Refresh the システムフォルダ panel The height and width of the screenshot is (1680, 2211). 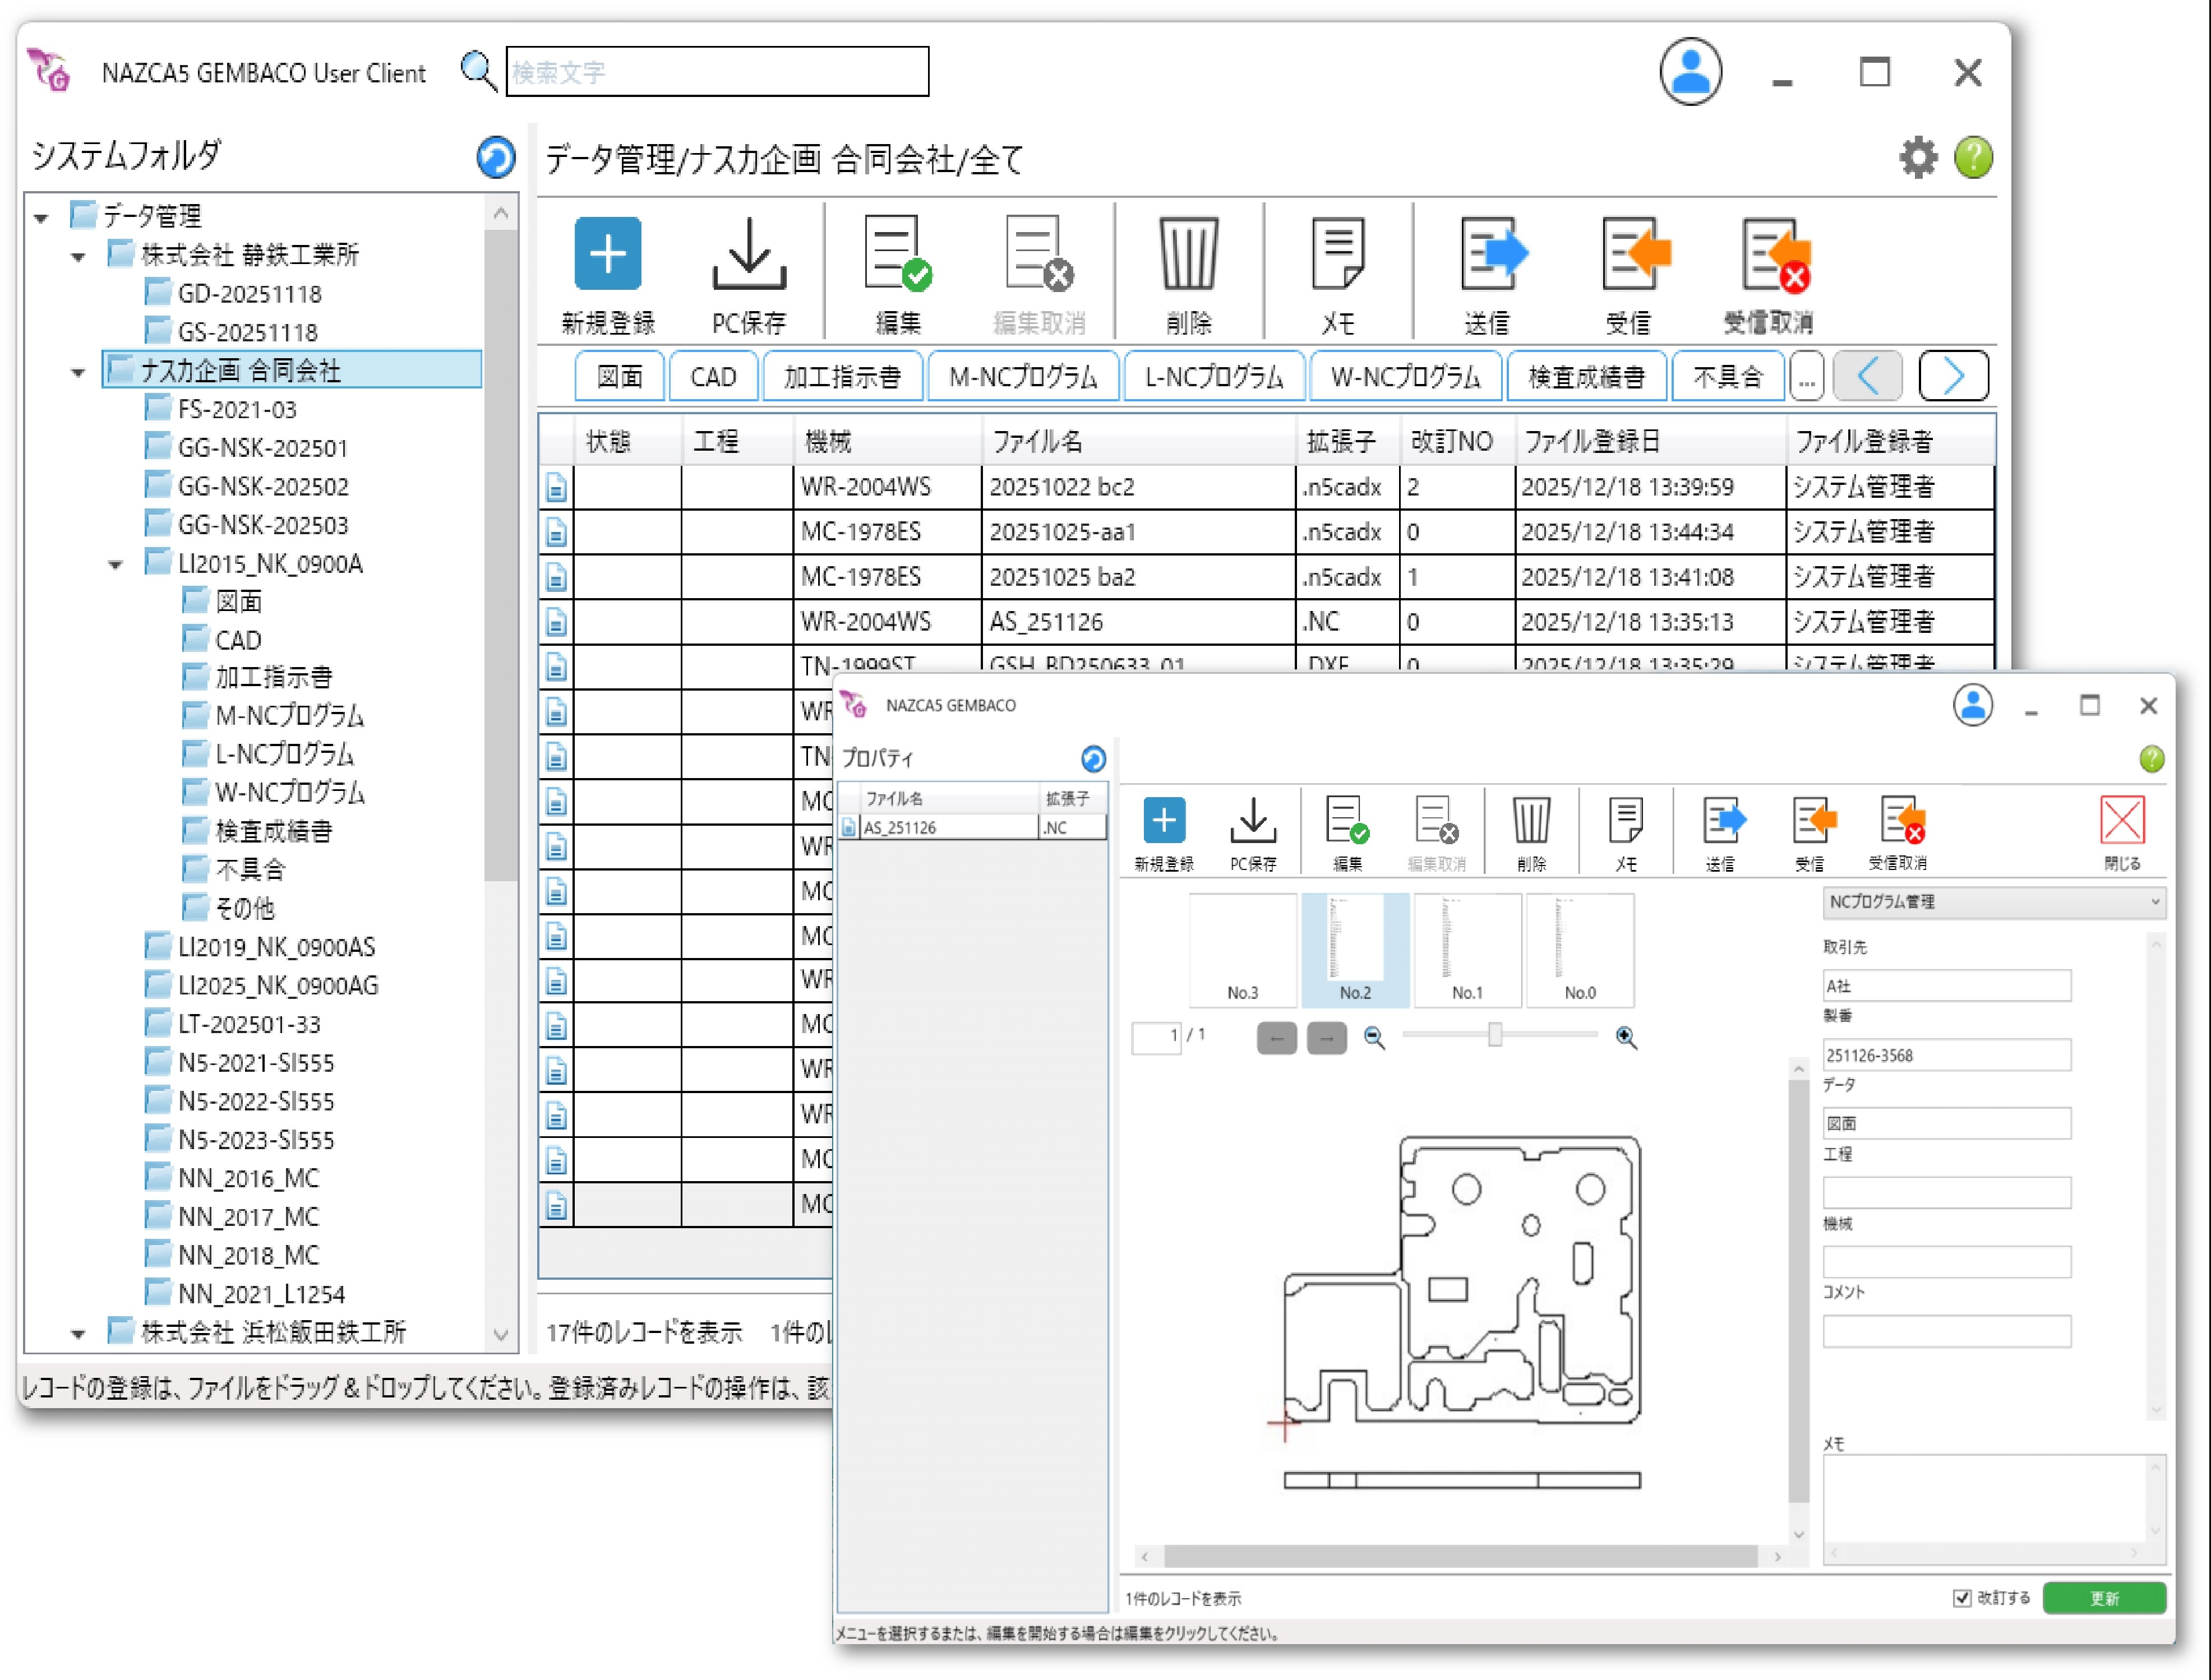click(495, 158)
